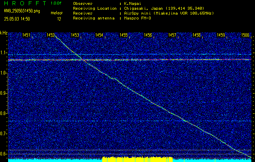Click the Observer field label
Image resolution: width=255 pixels, height=162 pixels.
(83, 3)
